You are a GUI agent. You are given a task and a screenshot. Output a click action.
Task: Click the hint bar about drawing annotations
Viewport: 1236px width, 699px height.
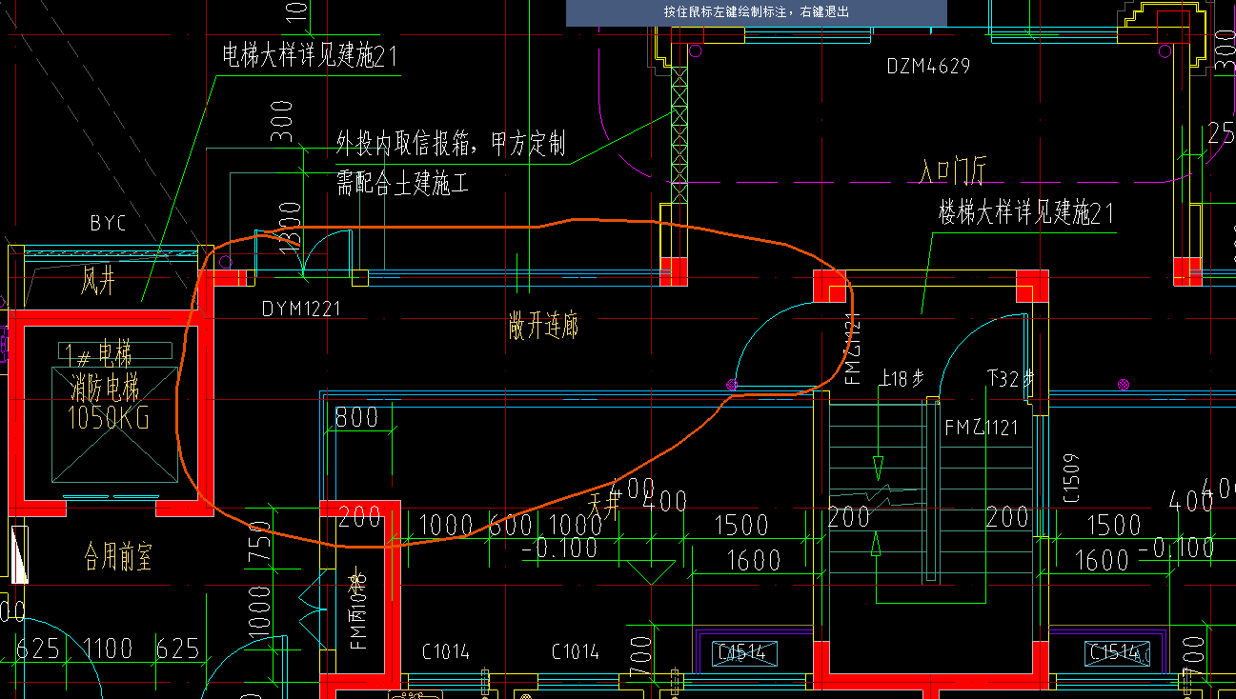tap(756, 12)
